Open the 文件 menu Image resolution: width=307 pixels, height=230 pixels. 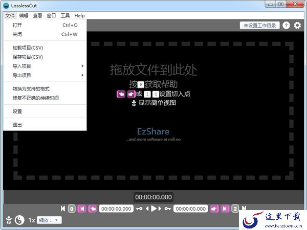click(x=10, y=16)
